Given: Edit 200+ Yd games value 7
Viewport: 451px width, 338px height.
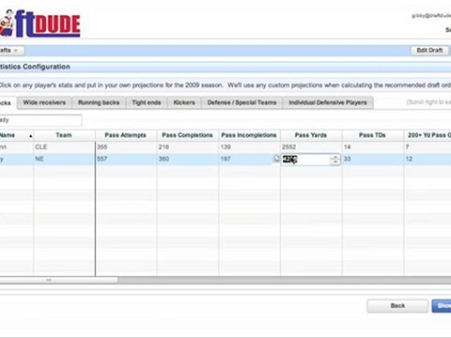Looking at the screenshot, I should tap(428, 147).
